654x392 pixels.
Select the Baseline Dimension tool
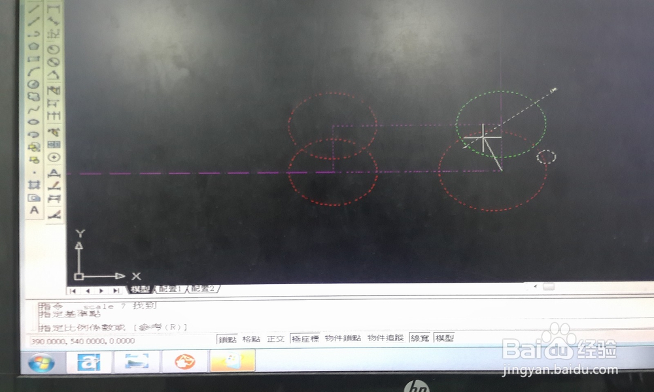pos(54,103)
